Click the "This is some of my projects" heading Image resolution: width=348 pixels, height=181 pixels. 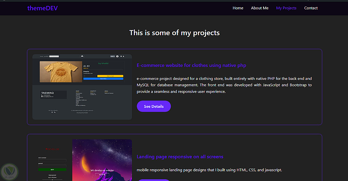(x=174, y=33)
